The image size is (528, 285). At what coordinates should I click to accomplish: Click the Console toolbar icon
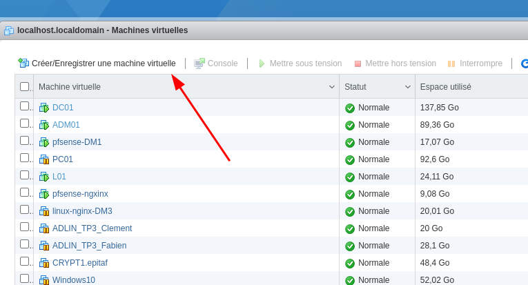199,63
